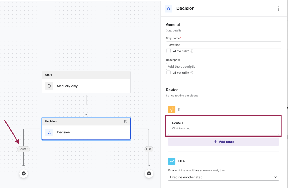
Task: Select the Decision node header on canvas
Action: click(86, 121)
